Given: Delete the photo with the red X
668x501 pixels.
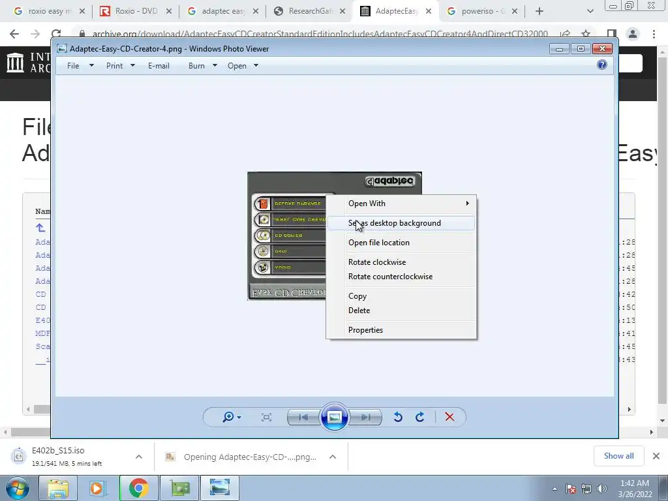Looking at the screenshot, I should tap(449, 417).
